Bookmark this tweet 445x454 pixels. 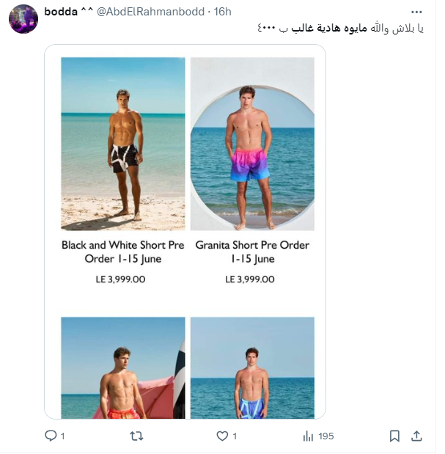coord(394,436)
